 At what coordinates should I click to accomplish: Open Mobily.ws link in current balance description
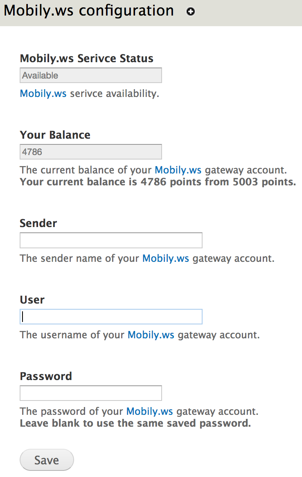178,170
